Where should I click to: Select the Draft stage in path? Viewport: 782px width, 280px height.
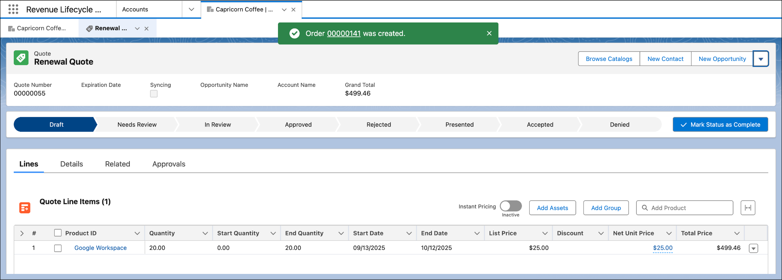(56, 125)
